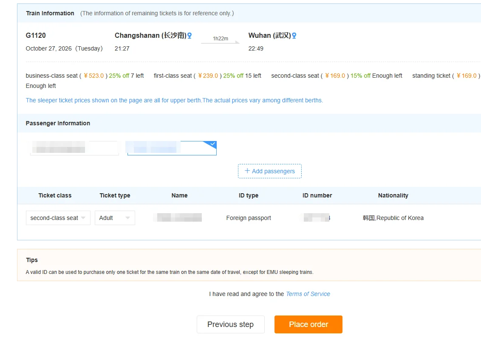
Task: Go back with the Previous step button
Action: pyautogui.click(x=230, y=324)
